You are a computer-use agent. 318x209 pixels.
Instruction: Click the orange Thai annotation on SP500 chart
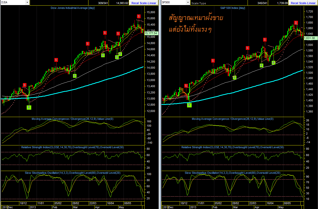[196, 24]
